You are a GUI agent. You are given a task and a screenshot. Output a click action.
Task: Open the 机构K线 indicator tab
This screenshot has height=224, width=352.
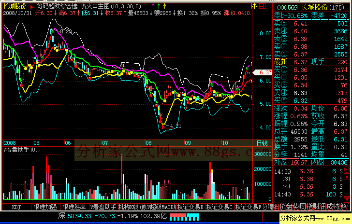132,207
